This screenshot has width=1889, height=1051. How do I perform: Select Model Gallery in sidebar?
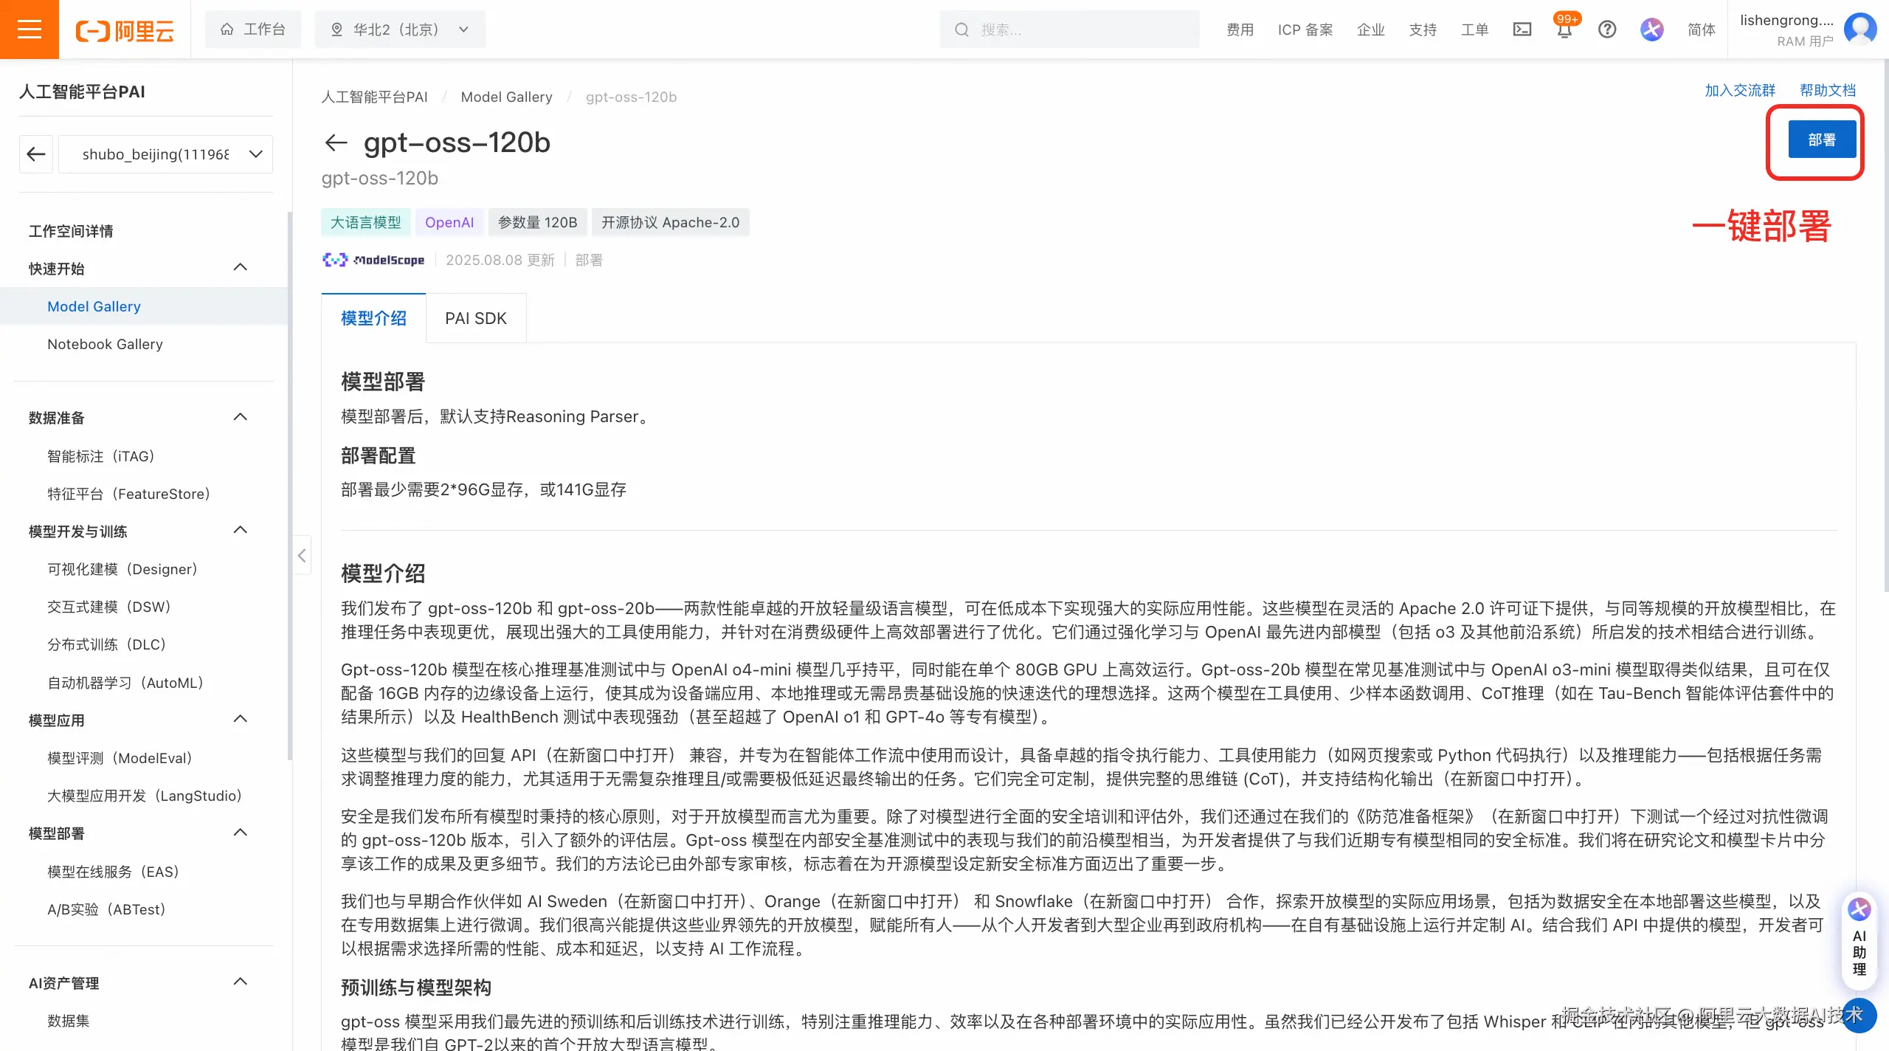144,306
